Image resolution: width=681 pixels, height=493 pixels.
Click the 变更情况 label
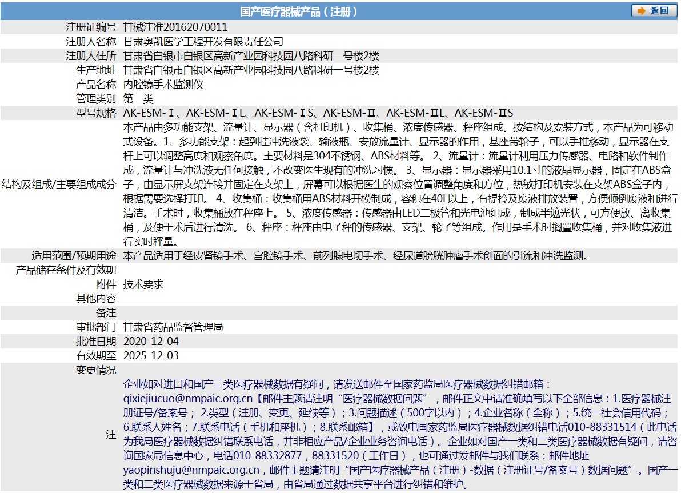[96, 370]
